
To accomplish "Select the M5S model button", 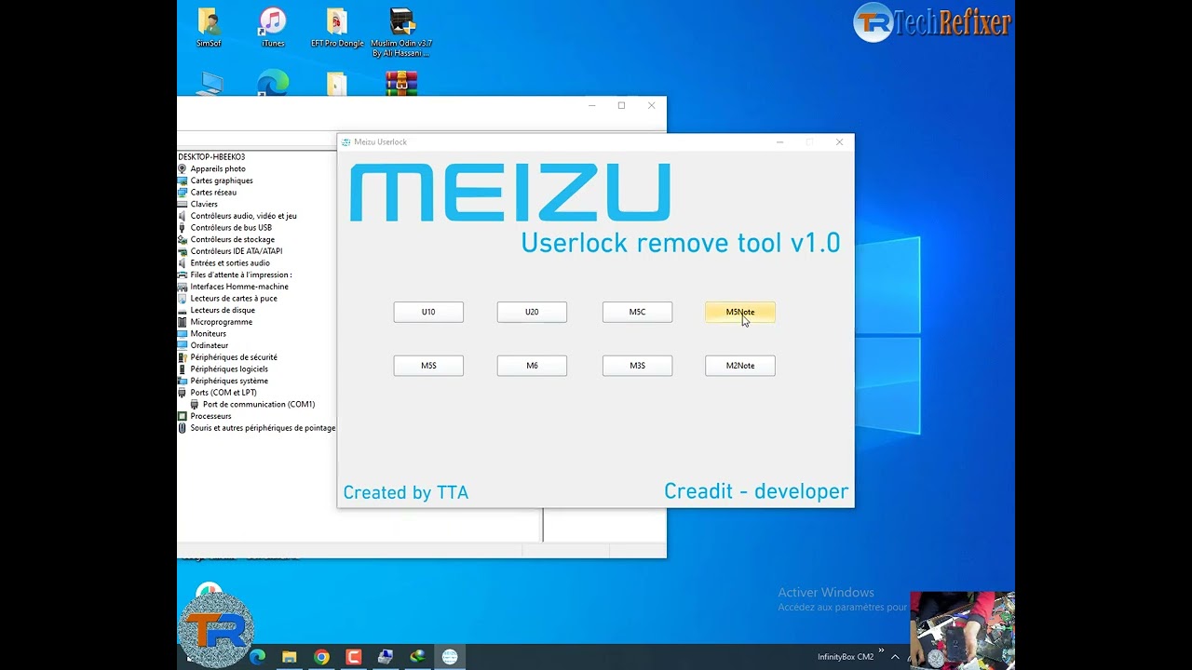I will [x=428, y=366].
